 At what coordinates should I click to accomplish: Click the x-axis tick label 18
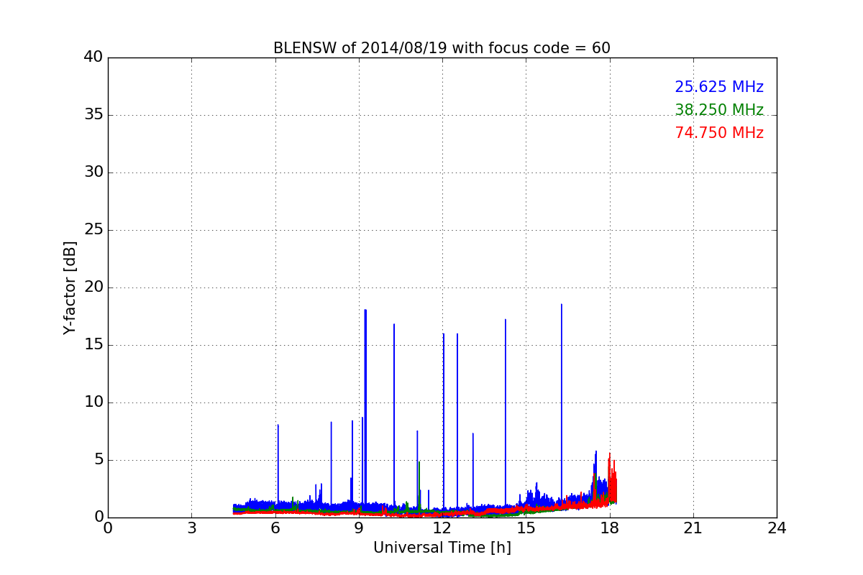610,528
